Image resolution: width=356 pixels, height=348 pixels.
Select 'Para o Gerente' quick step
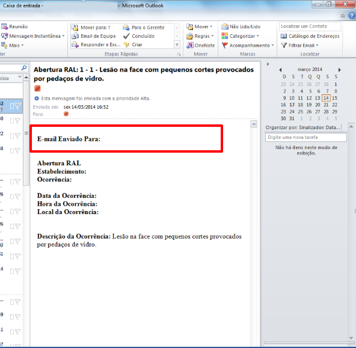coord(144,28)
